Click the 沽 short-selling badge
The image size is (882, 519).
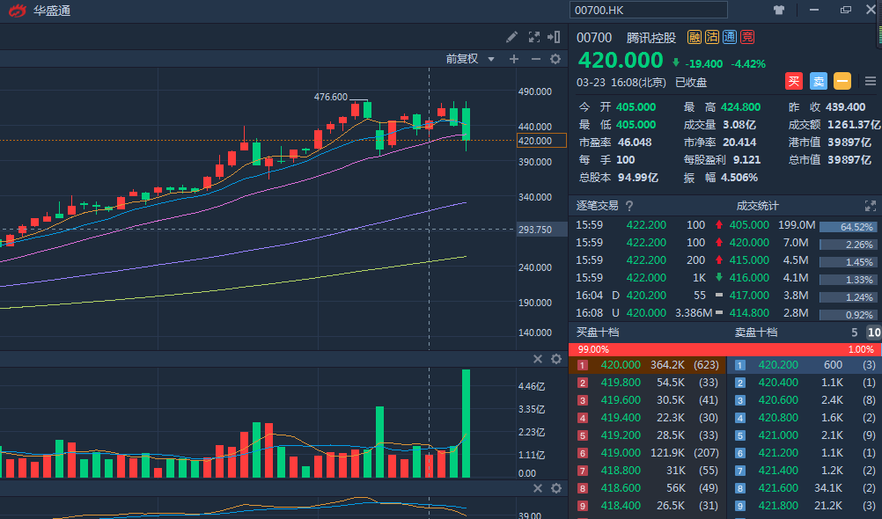coord(712,37)
